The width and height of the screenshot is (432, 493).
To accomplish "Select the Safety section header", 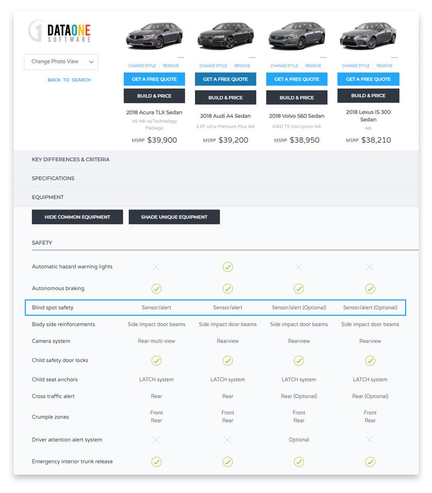I will pos(42,242).
